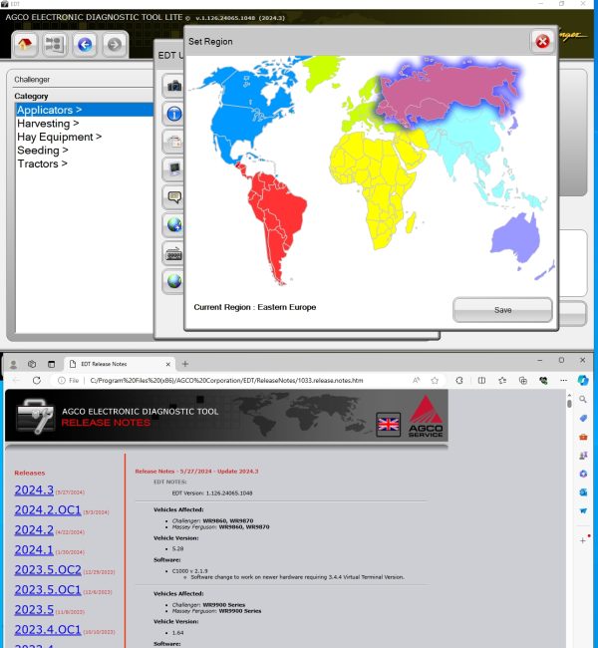Open release 2024.1 notes link
The width and height of the screenshot is (598, 648).
34,550
